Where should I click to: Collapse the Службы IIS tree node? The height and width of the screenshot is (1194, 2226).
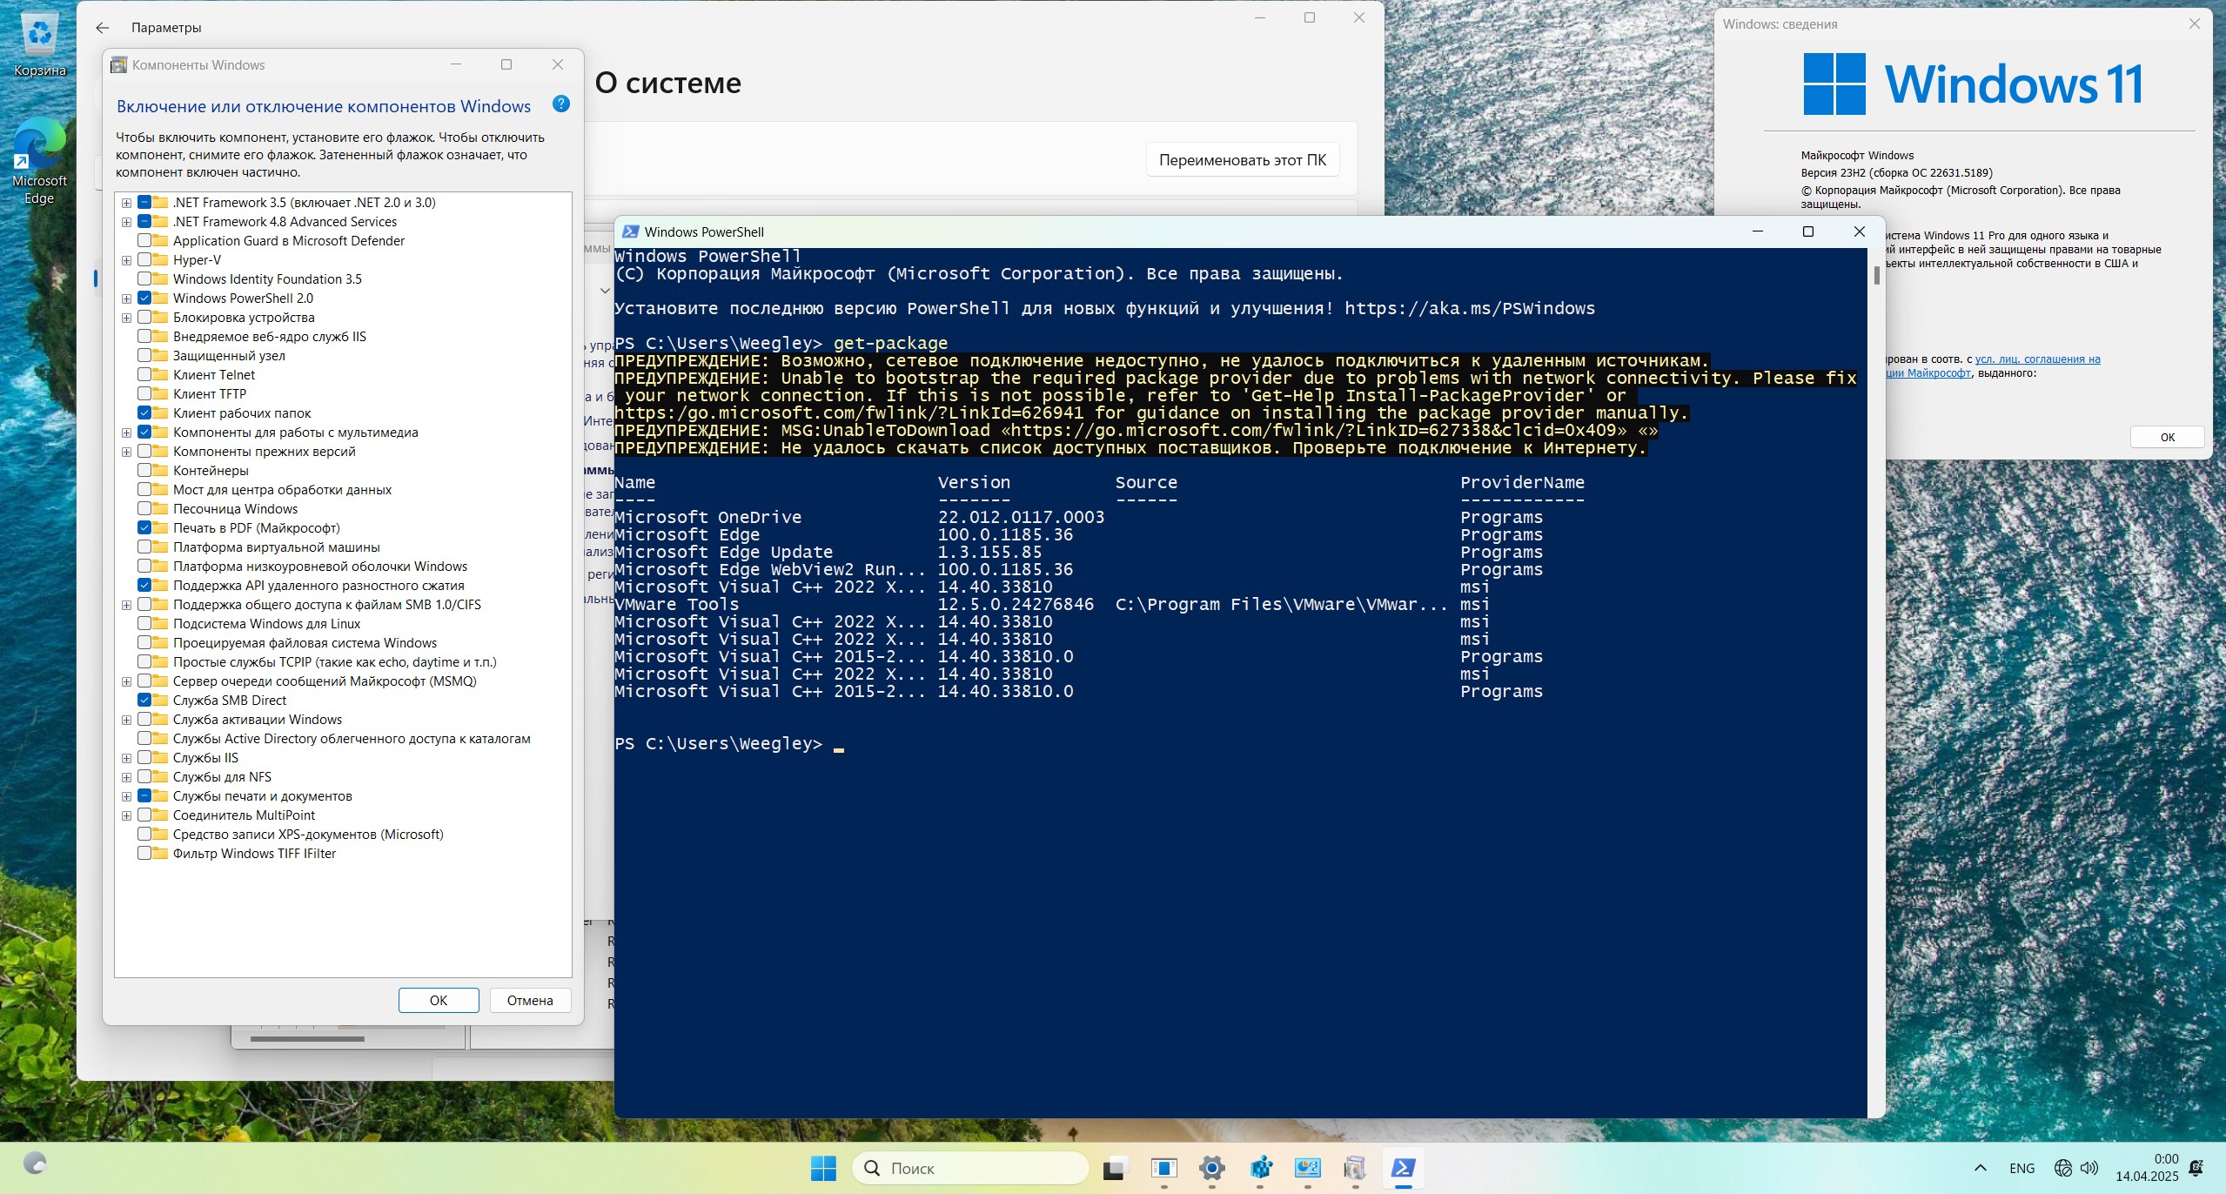coord(128,757)
